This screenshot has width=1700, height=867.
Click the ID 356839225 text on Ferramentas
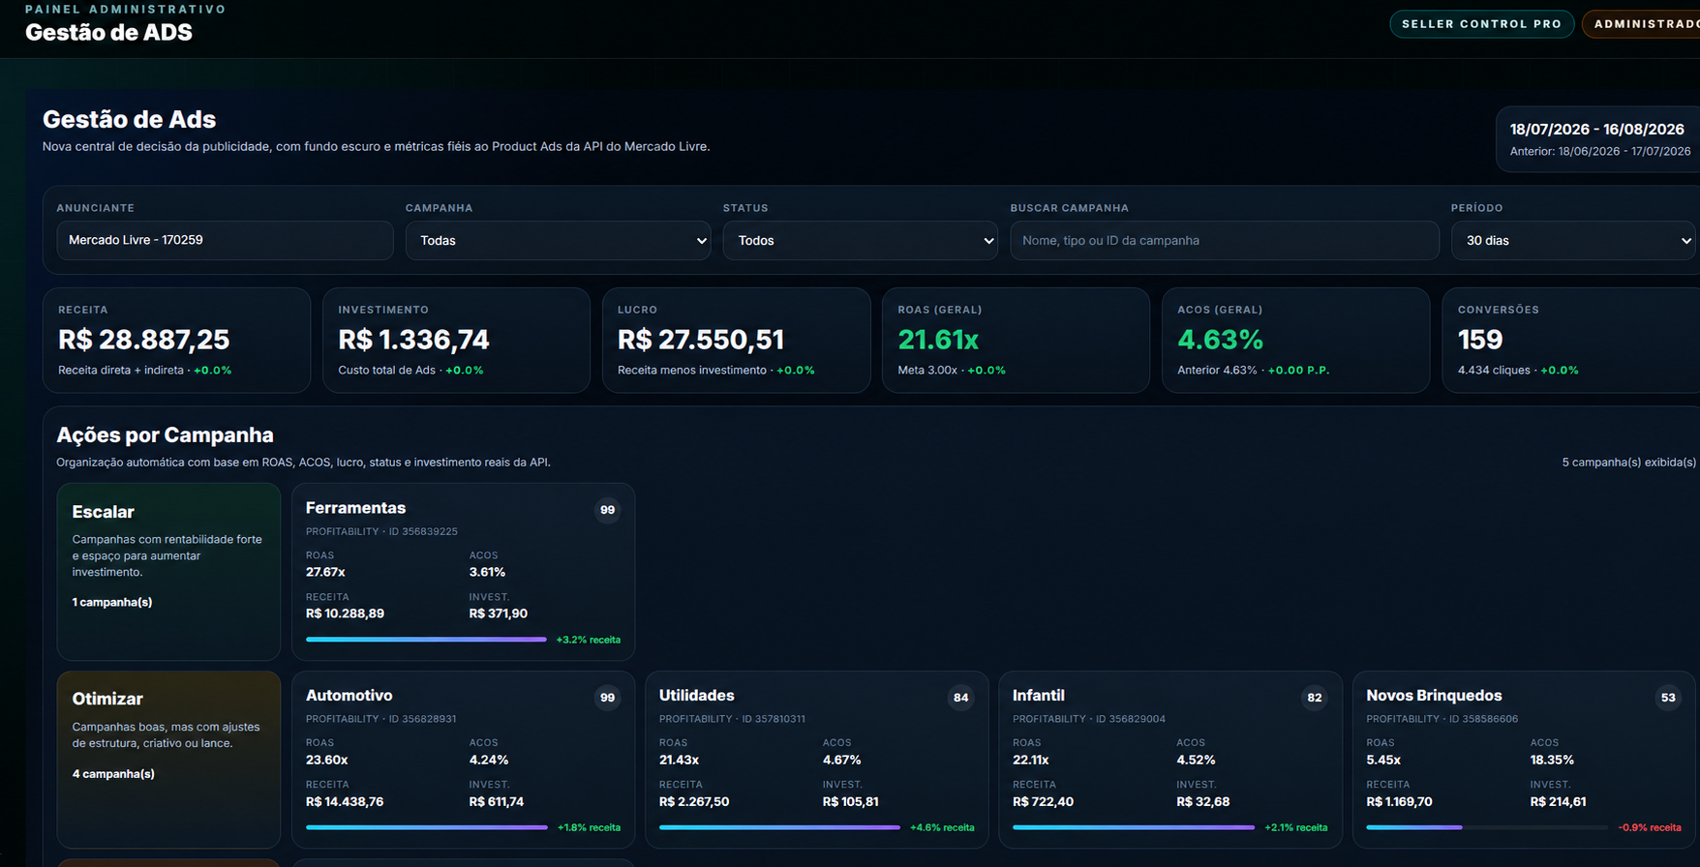coord(423,531)
